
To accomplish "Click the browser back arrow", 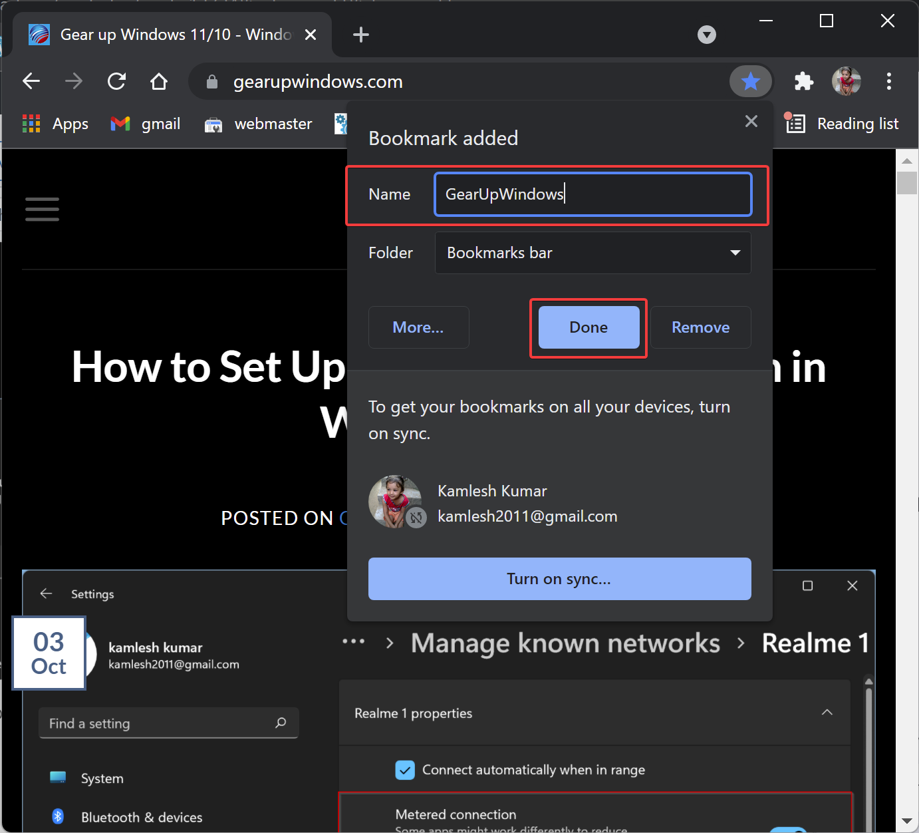I will 31,81.
